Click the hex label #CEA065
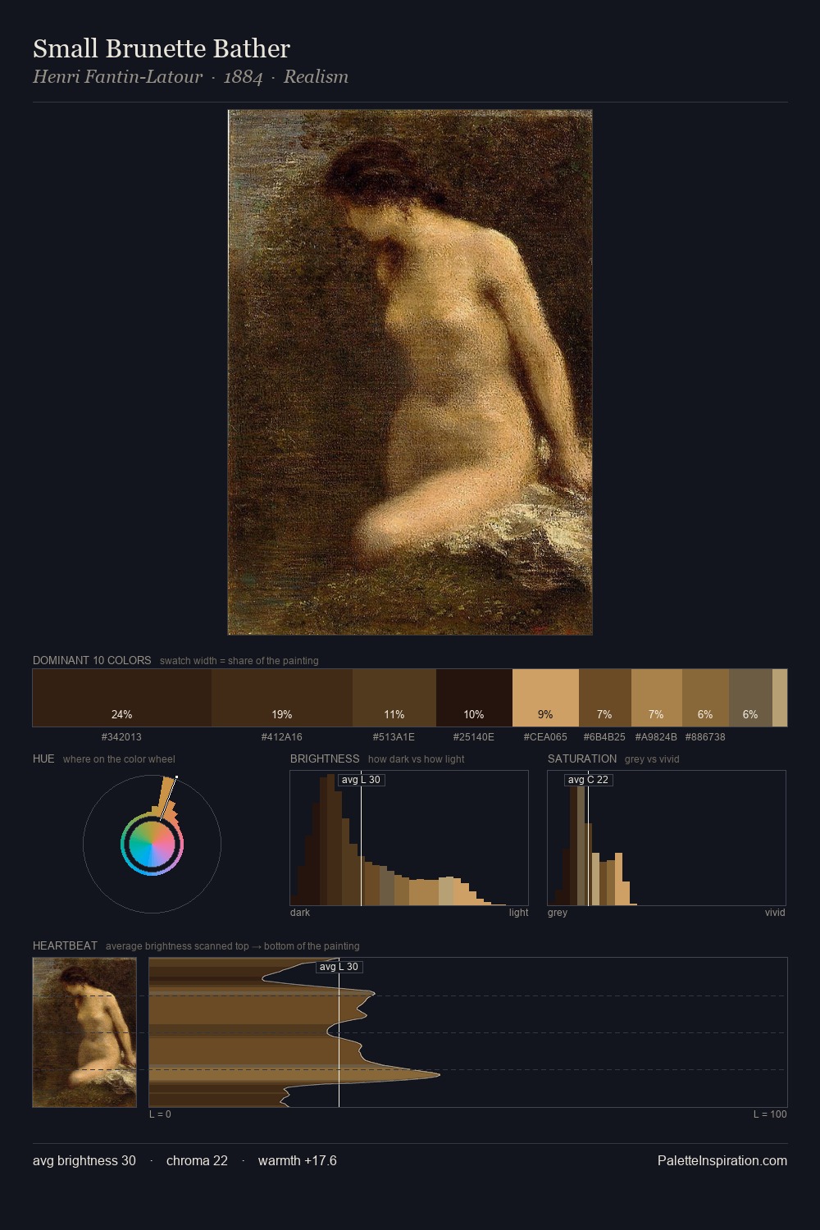This screenshot has width=820, height=1230. click(x=545, y=737)
